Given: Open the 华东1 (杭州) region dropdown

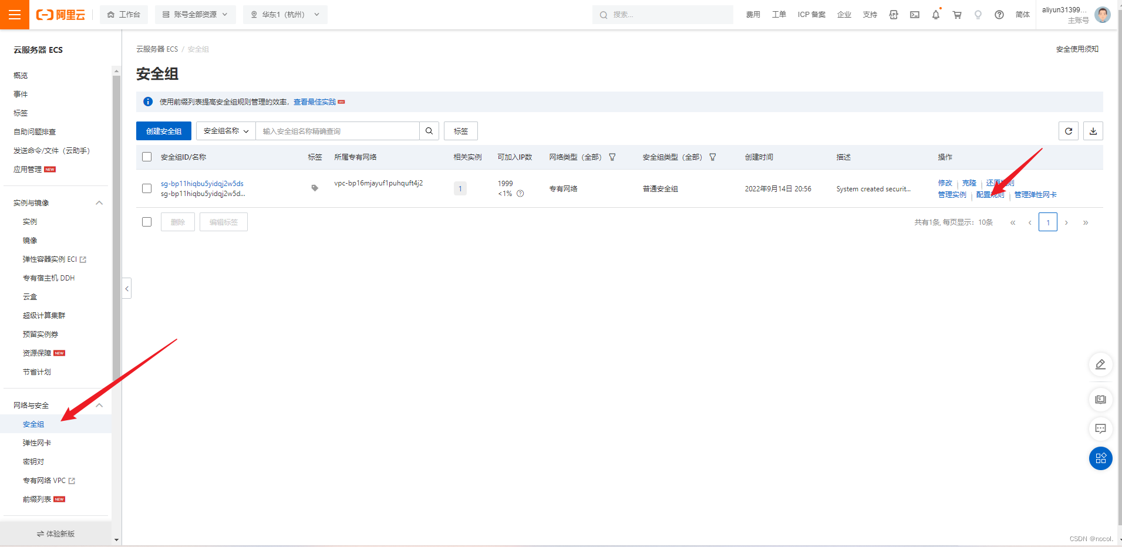Looking at the screenshot, I should point(285,15).
